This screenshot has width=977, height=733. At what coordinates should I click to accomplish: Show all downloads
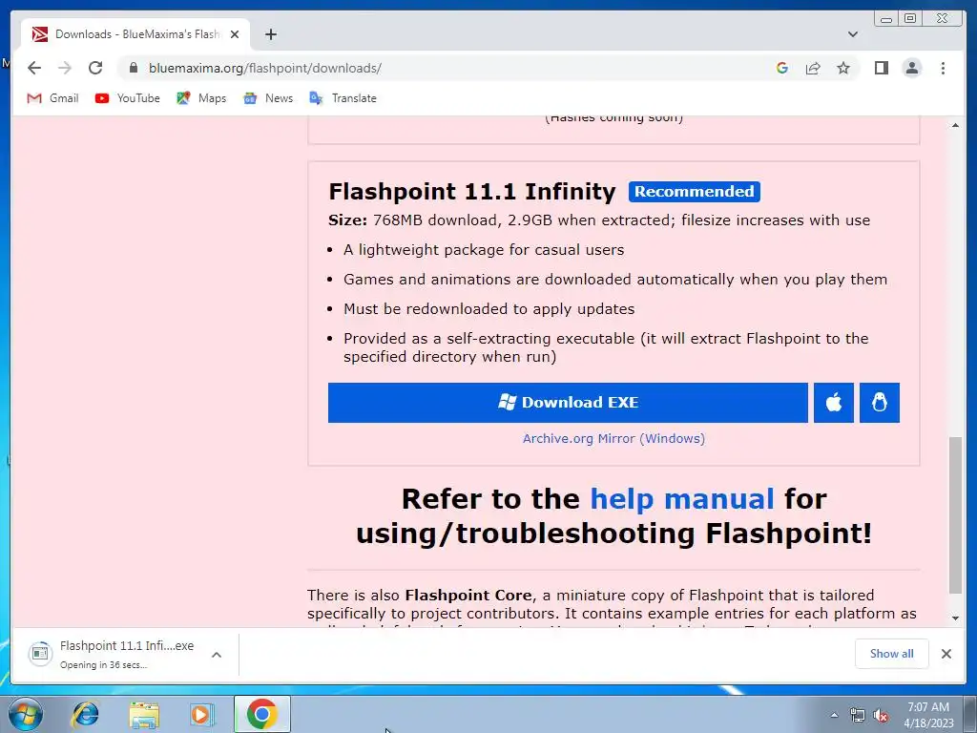coord(892,654)
